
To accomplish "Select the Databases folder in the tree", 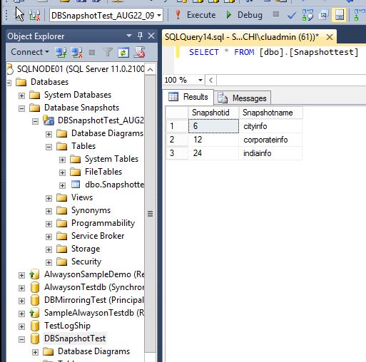I will 49,82.
